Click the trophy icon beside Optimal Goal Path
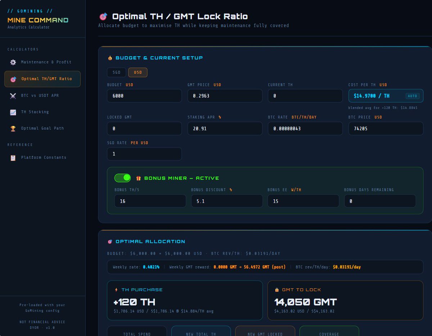 13,128
